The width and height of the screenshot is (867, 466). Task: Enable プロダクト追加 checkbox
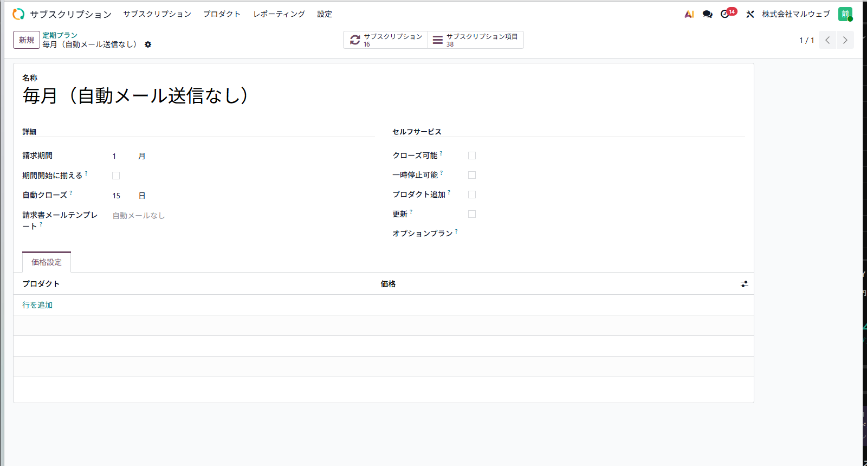pyautogui.click(x=472, y=195)
